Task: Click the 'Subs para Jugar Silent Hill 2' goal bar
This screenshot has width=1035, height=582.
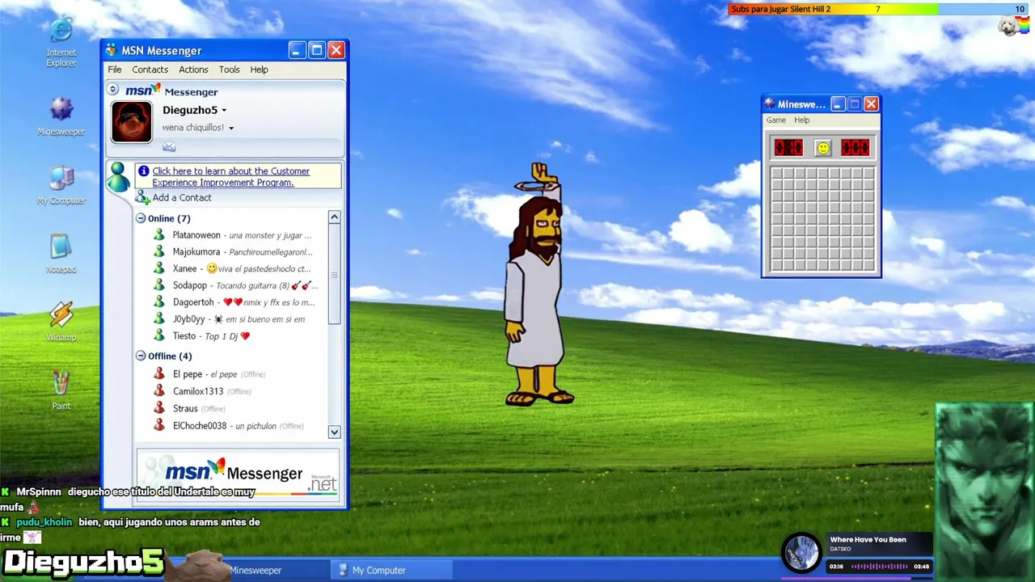Action: pos(878,9)
